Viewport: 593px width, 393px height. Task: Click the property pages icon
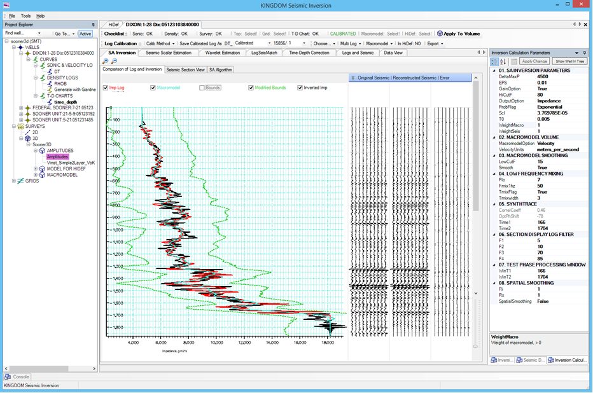pos(514,61)
